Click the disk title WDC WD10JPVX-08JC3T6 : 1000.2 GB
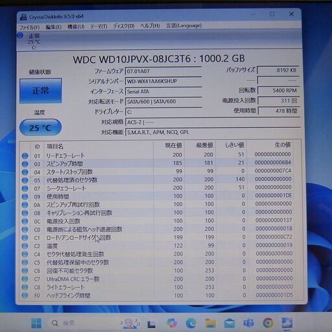This screenshot has width=332, height=332. (x=159, y=59)
